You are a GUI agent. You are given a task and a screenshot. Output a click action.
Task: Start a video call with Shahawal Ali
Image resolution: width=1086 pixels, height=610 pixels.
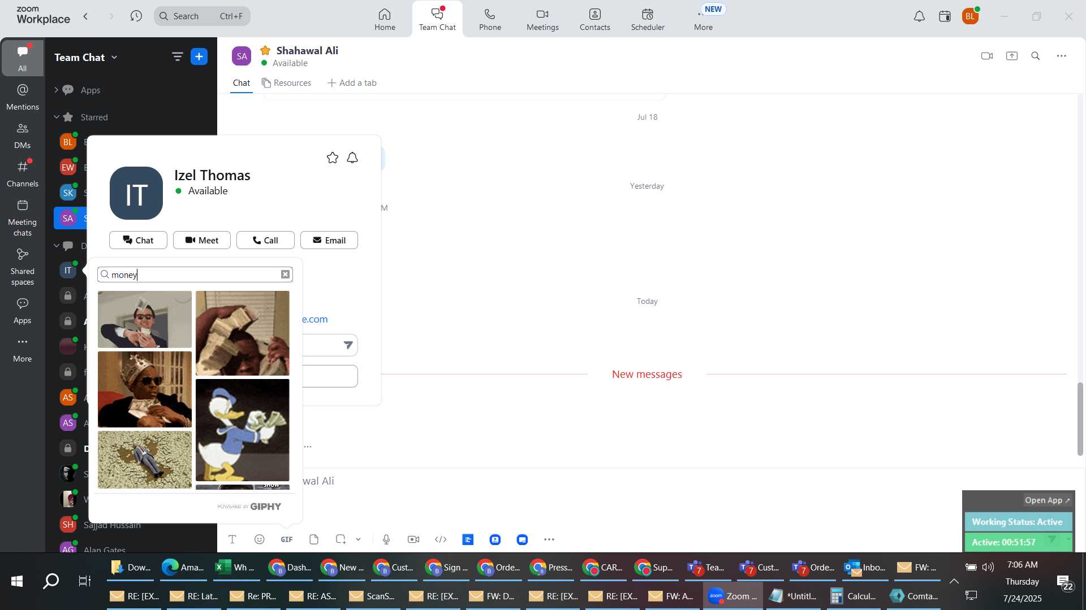coord(987,56)
